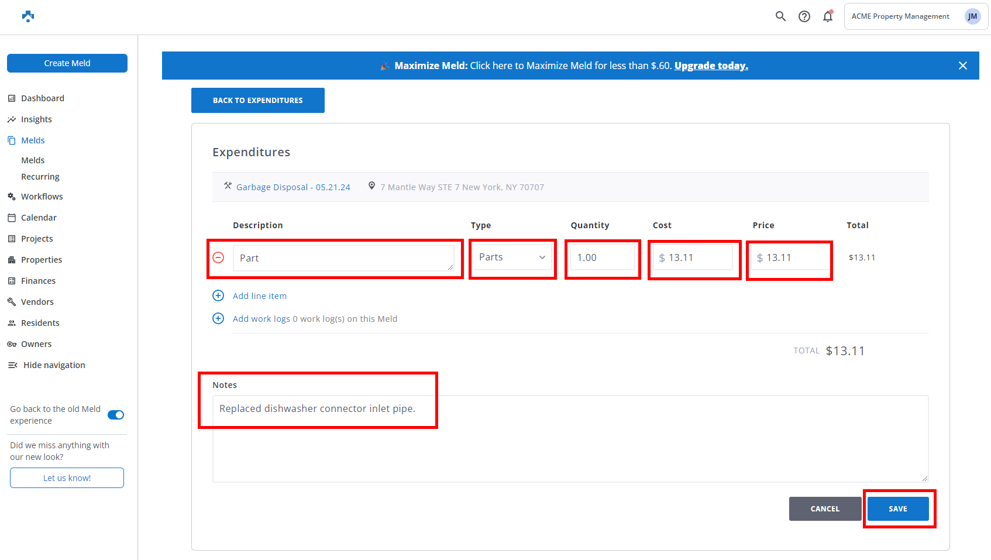Click the JM user avatar
Image resolution: width=991 pixels, height=560 pixels.
click(972, 16)
